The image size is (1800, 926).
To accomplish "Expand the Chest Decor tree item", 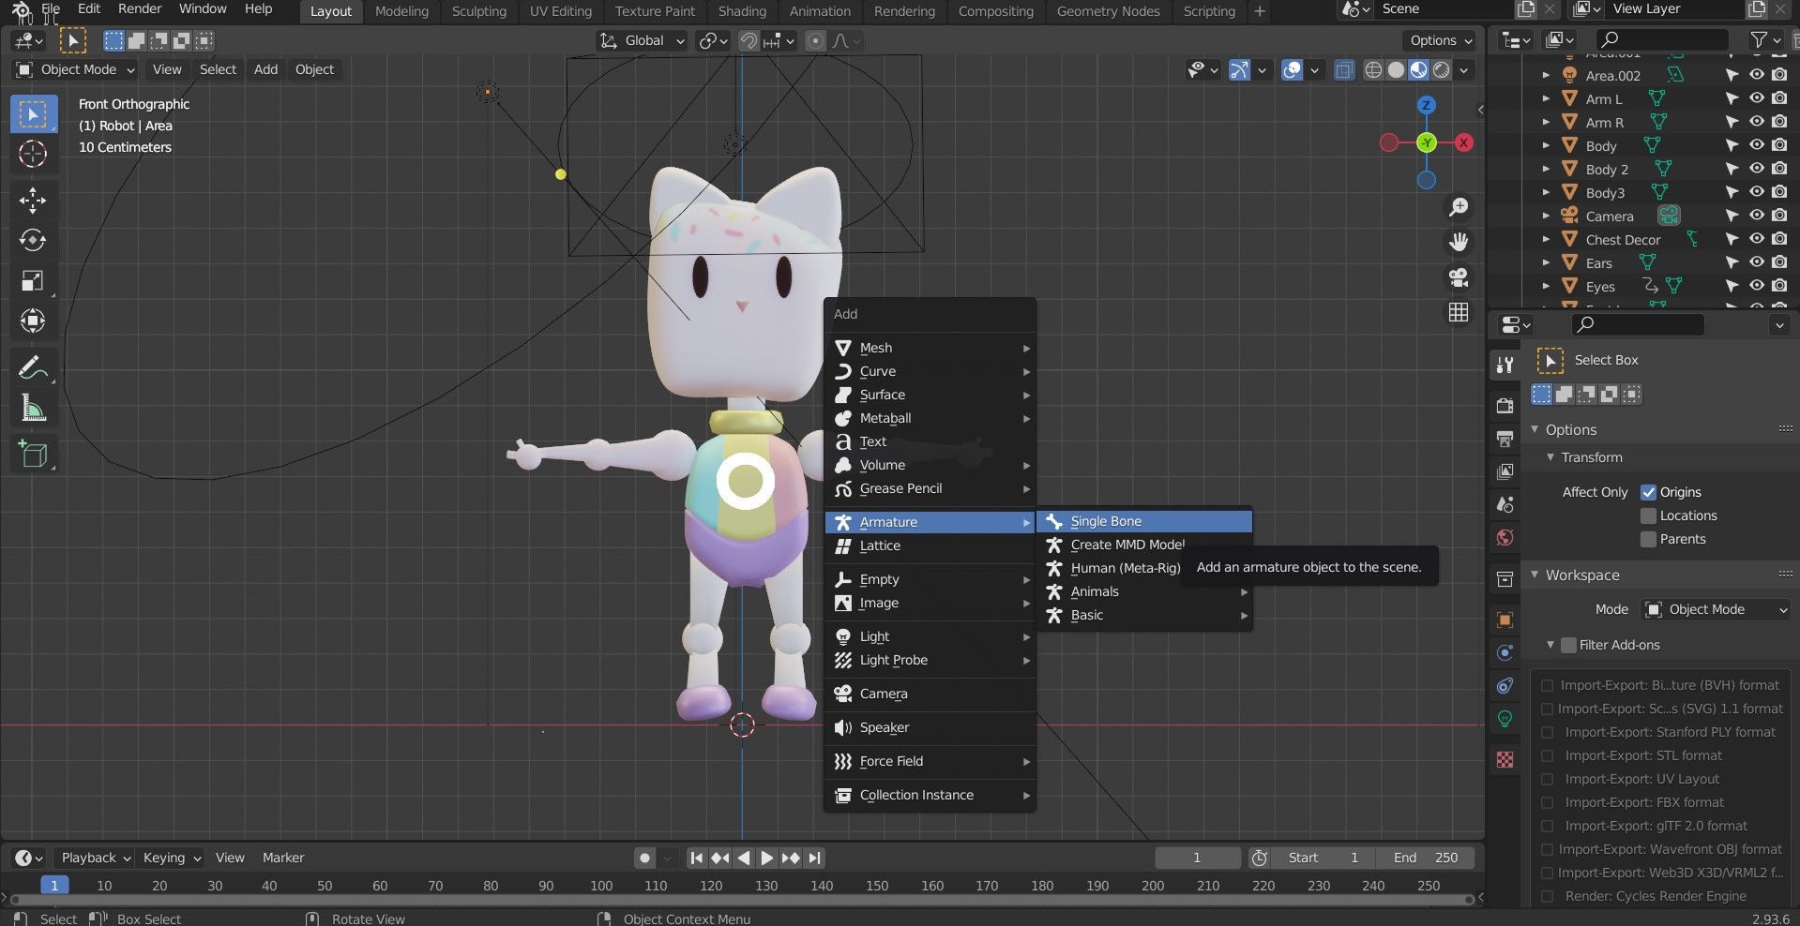I will pos(1546,239).
